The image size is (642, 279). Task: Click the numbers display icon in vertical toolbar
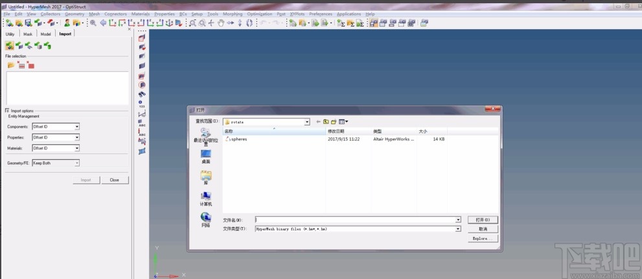[142, 104]
